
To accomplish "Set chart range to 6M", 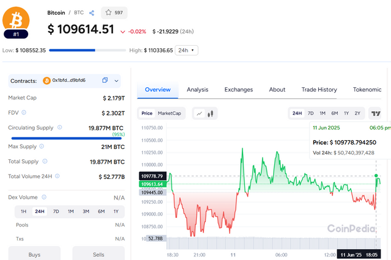I will coord(335,114).
